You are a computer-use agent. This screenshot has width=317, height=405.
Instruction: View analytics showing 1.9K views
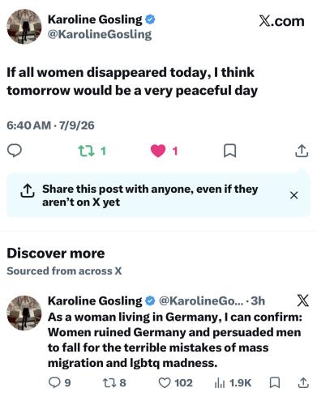tap(233, 383)
